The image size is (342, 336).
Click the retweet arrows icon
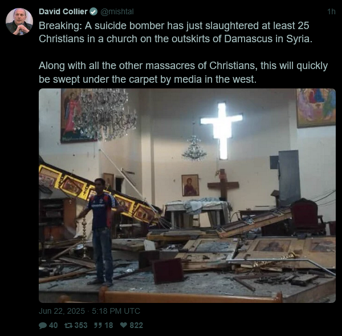click(68, 325)
